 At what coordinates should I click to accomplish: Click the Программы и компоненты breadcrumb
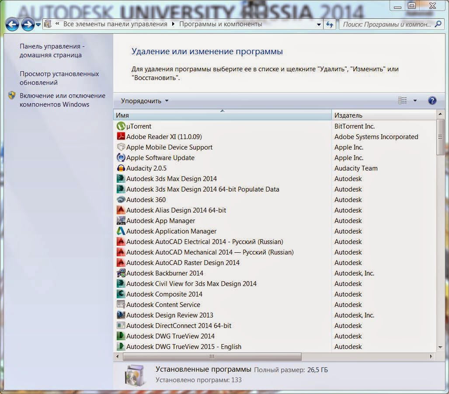click(x=220, y=24)
